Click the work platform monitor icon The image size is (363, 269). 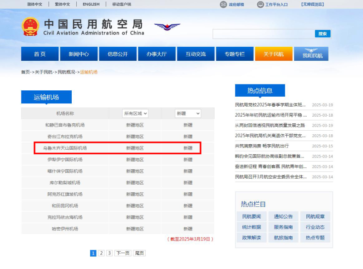(260, 5)
